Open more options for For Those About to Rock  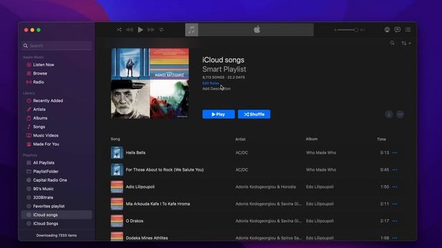point(394,170)
